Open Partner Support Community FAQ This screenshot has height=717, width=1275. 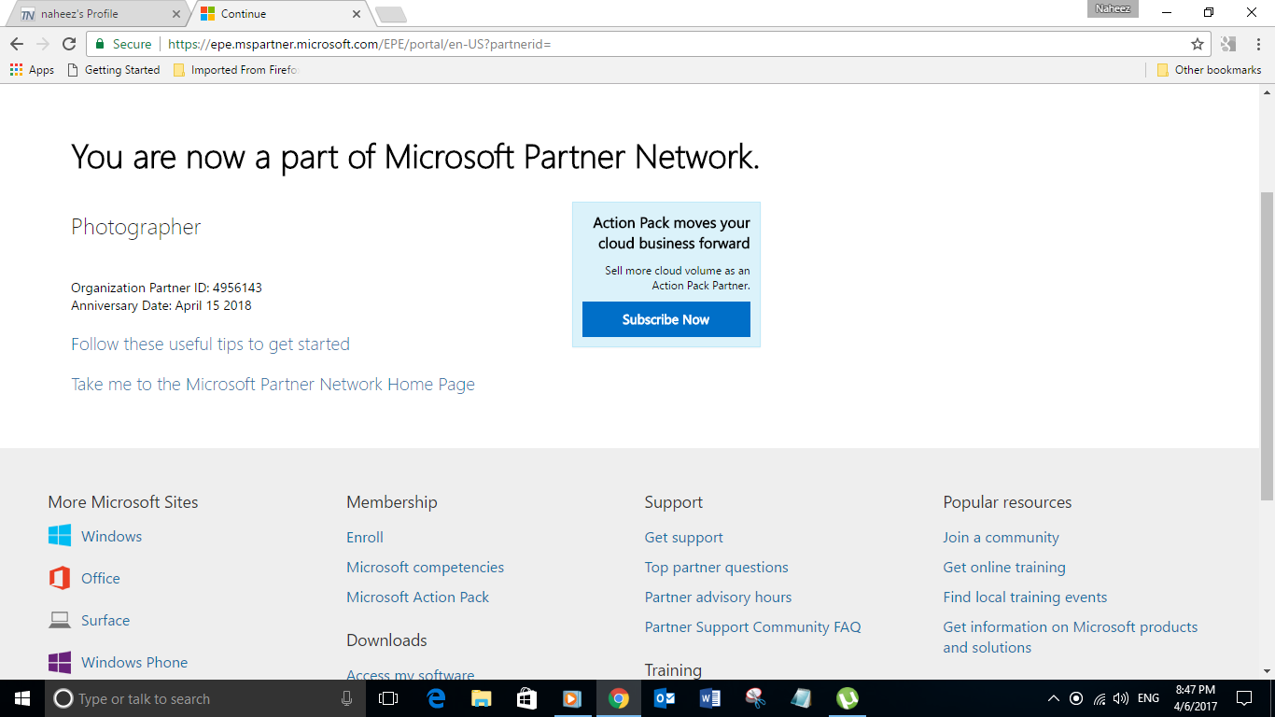click(x=752, y=627)
